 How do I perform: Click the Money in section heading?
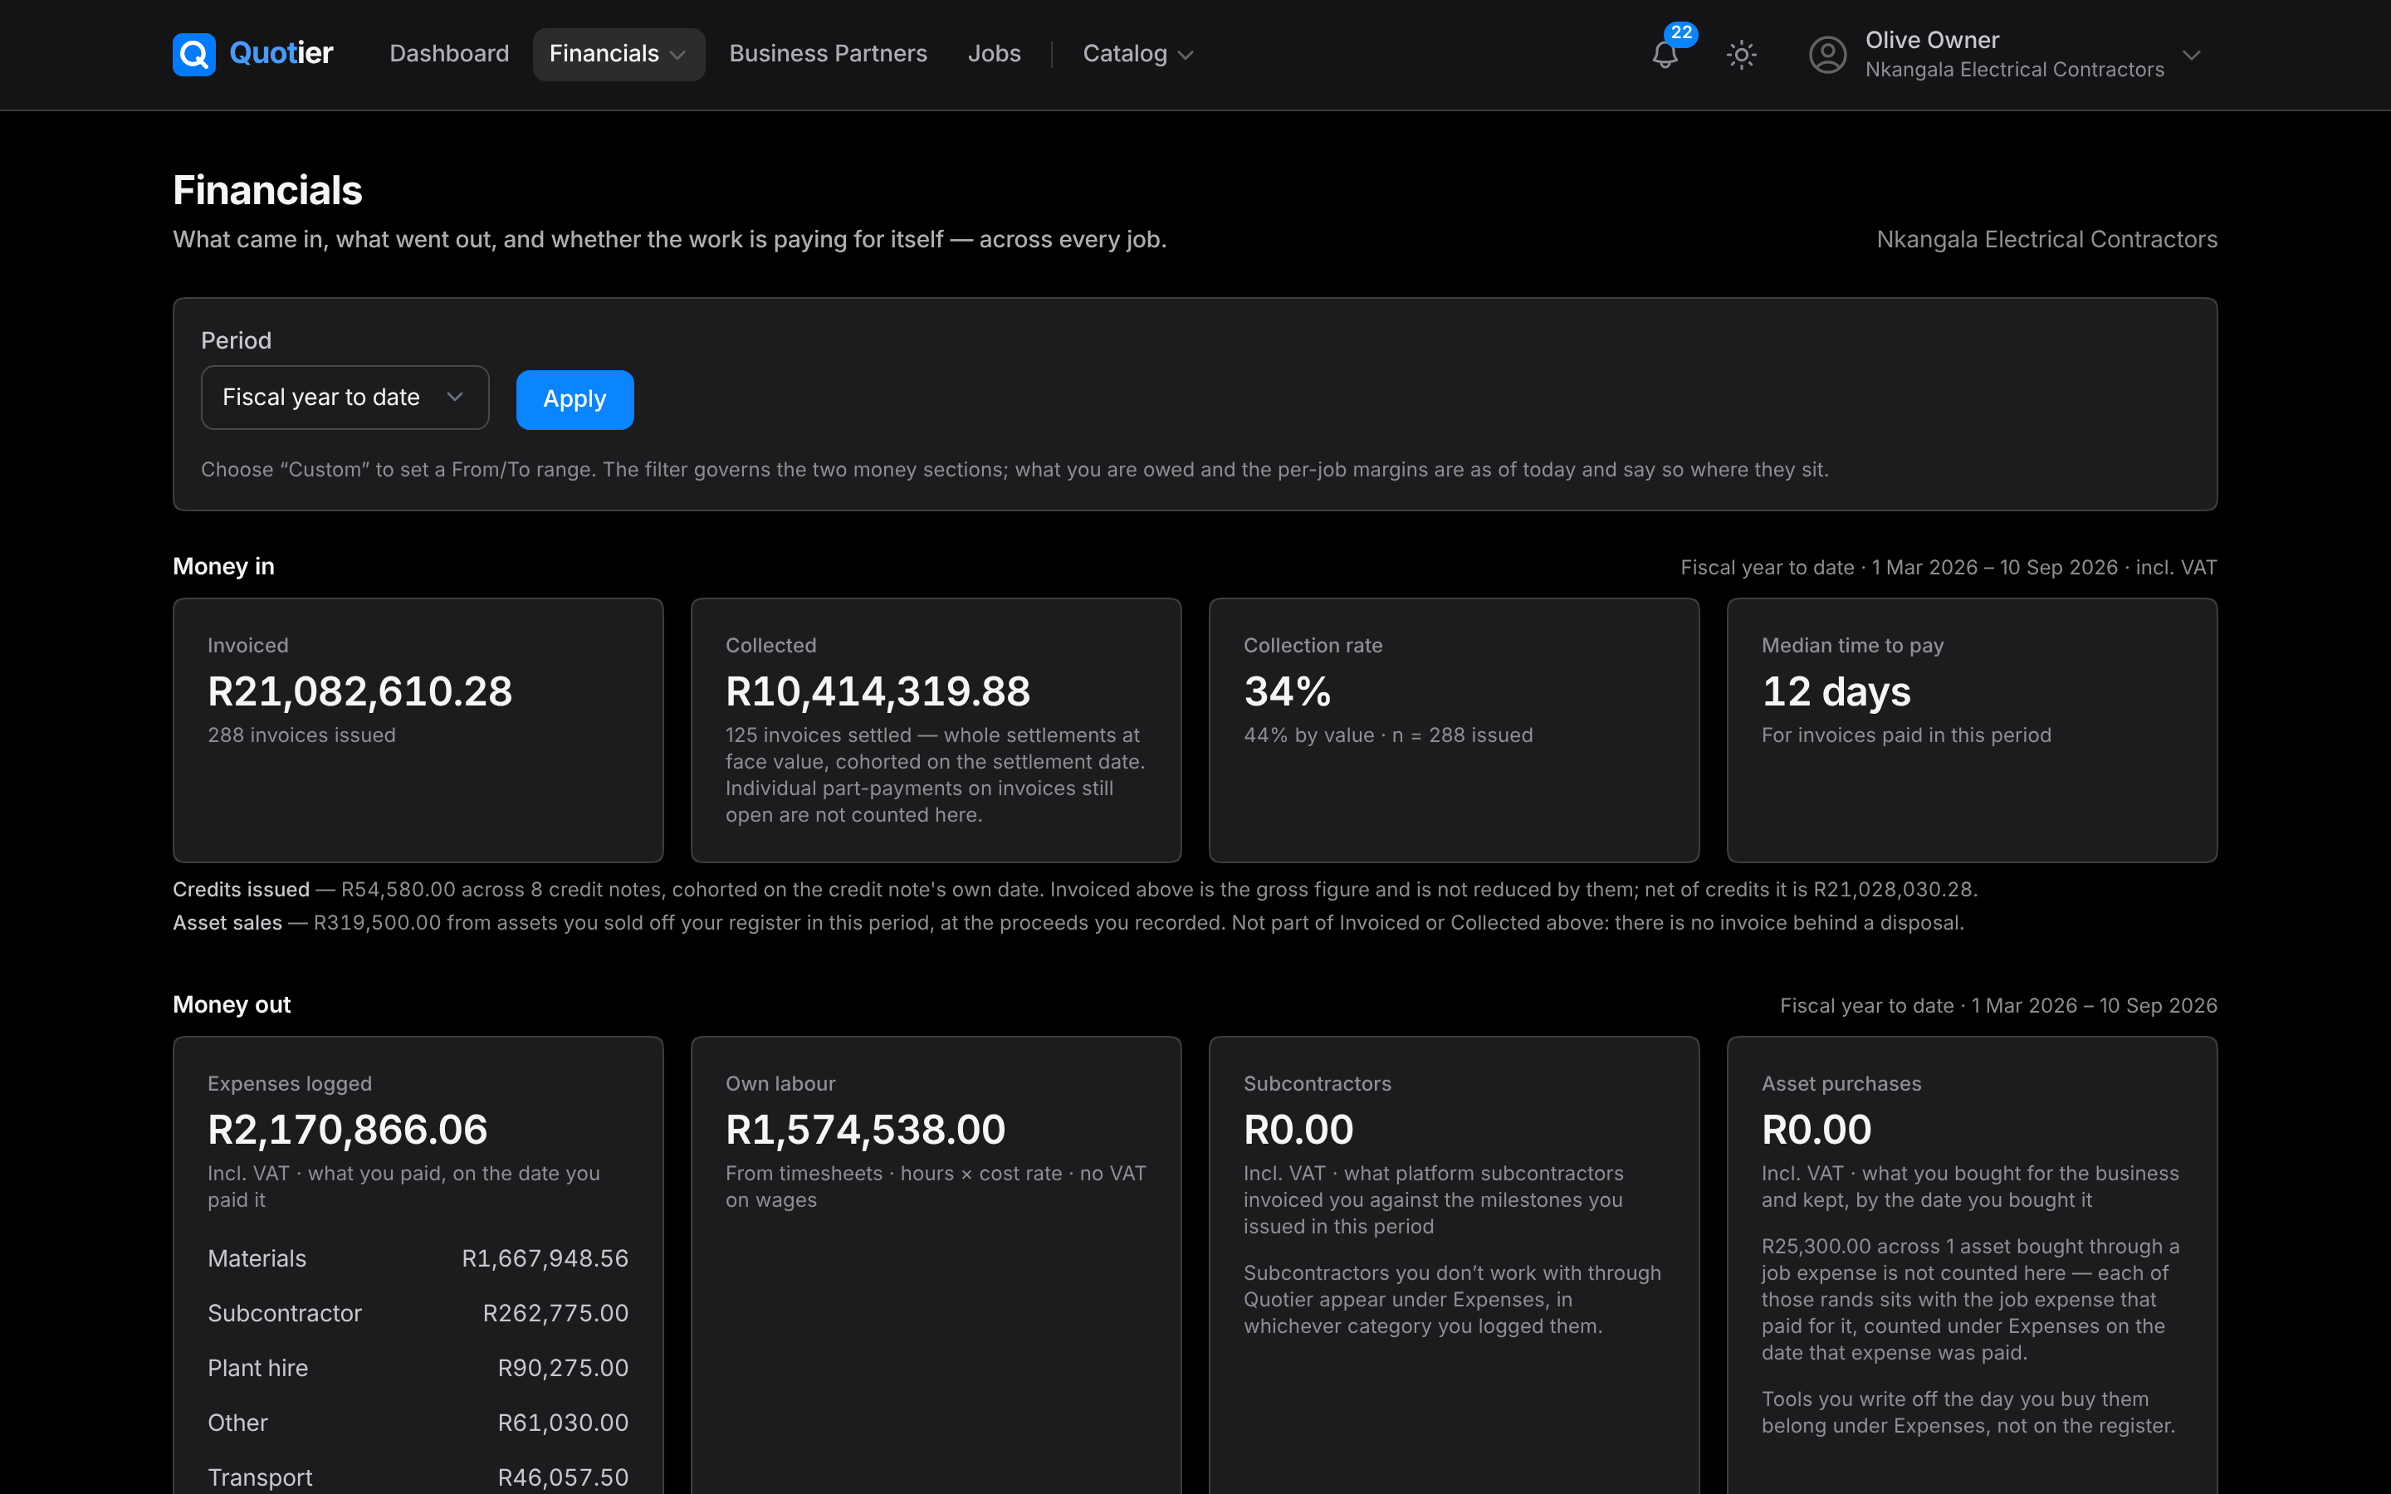[x=223, y=566]
